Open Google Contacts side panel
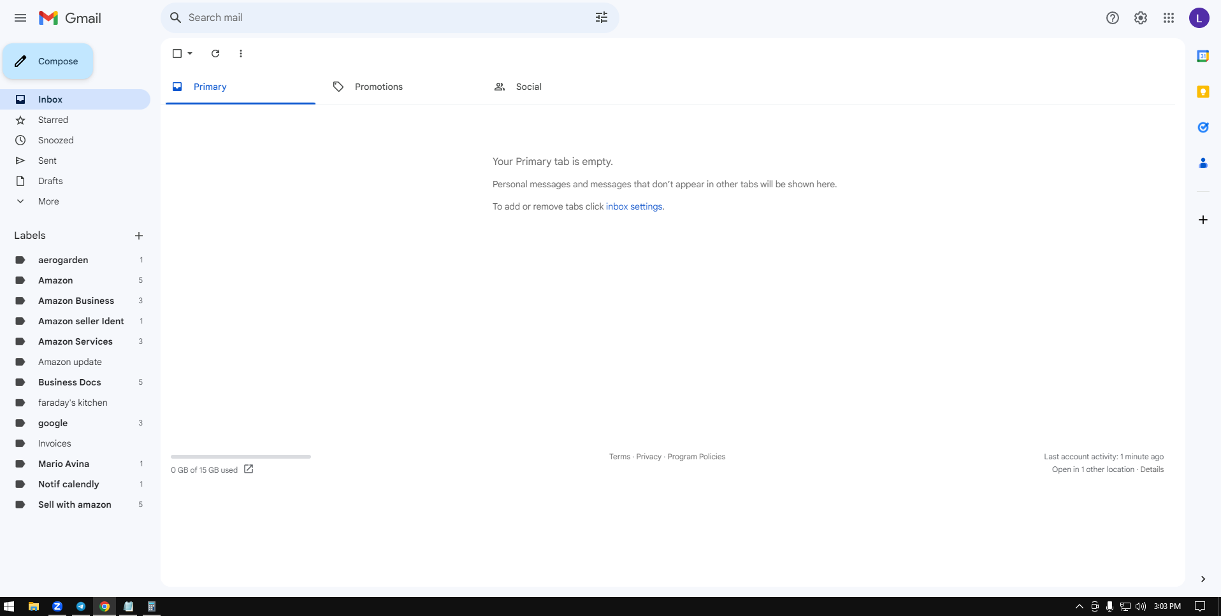Image resolution: width=1221 pixels, height=616 pixels. click(x=1203, y=163)
